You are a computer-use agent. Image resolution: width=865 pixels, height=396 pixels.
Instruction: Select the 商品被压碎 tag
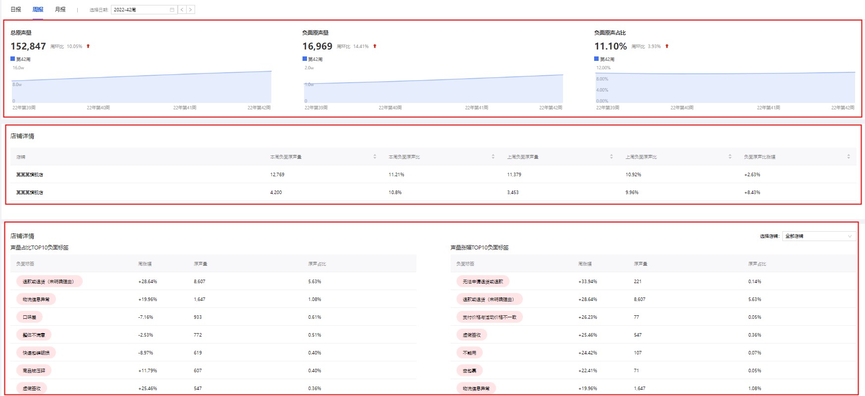click(34, 370)
